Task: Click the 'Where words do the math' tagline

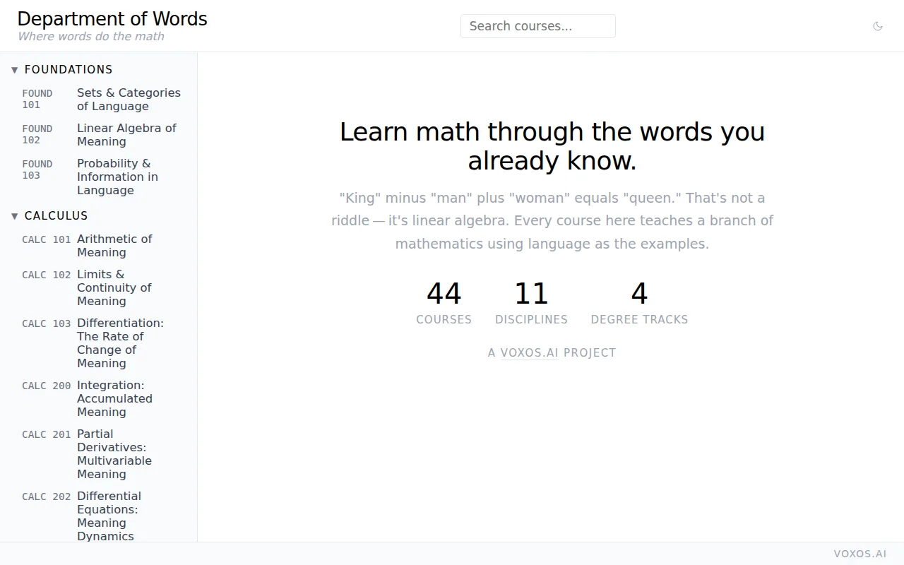Action: (91, 37)
